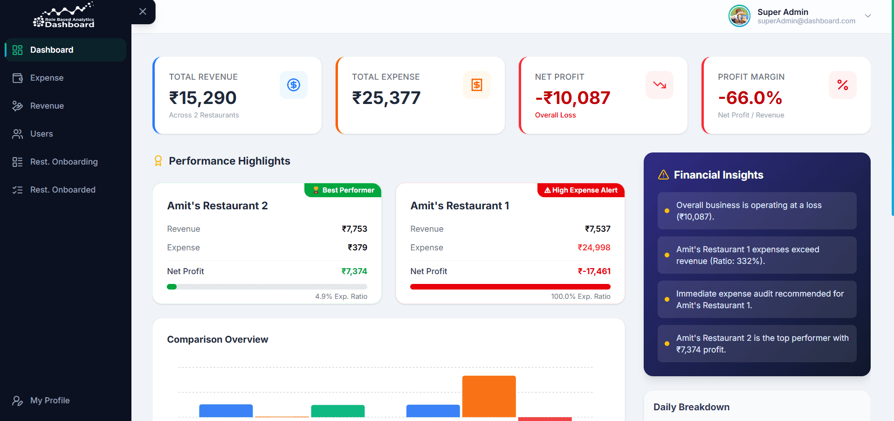Click the Users people icon in sidebar

pos(18,134)
